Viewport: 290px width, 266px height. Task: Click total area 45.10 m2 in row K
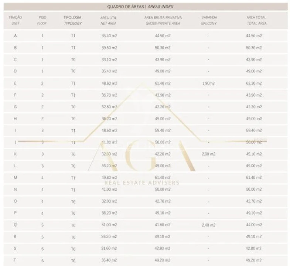tap(254, 154)
